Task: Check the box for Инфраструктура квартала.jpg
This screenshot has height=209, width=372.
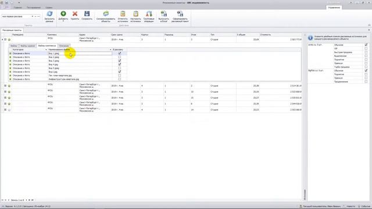Action: 120,79
